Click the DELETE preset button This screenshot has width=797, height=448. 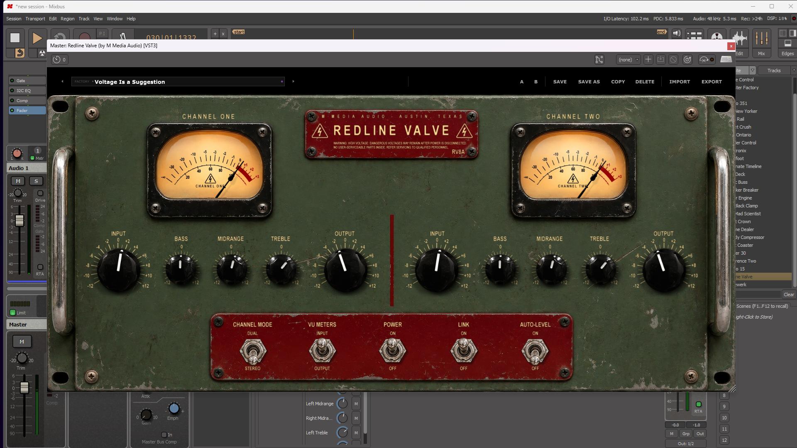pos(645,82)
